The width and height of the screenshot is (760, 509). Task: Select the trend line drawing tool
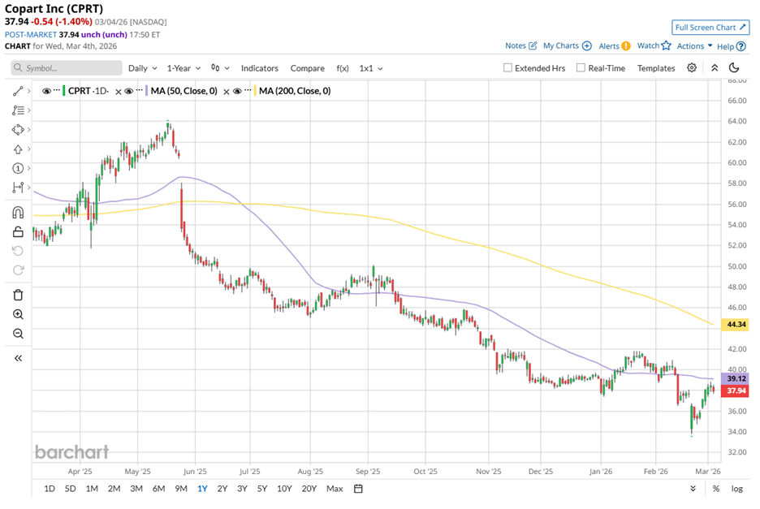click(x=18, y=91)
